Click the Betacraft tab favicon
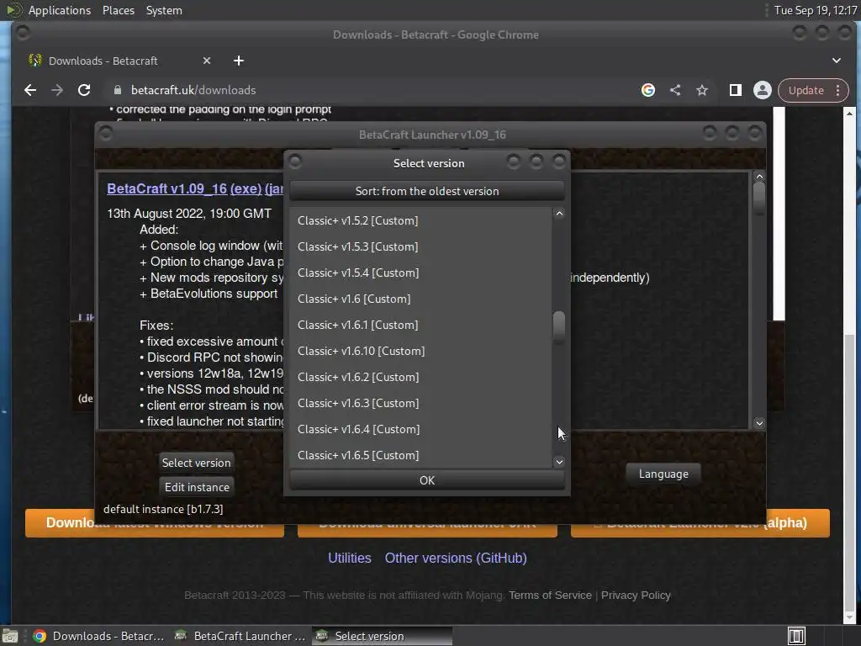This screenshot has height=646, width=861. [x=35, y=61]
